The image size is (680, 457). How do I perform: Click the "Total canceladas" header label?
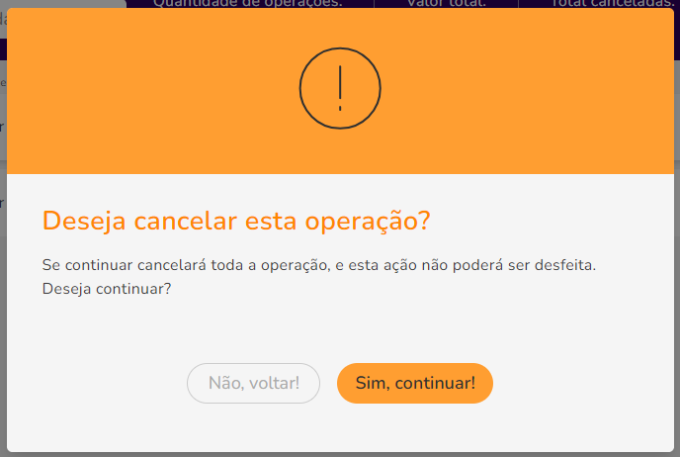point(612,4)
